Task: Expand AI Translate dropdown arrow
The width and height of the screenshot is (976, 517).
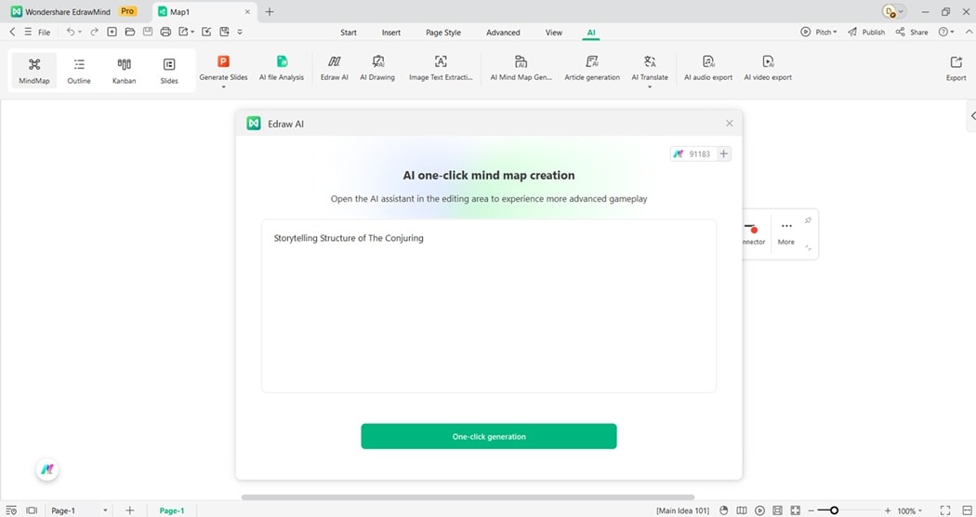Action: [650, 87]
